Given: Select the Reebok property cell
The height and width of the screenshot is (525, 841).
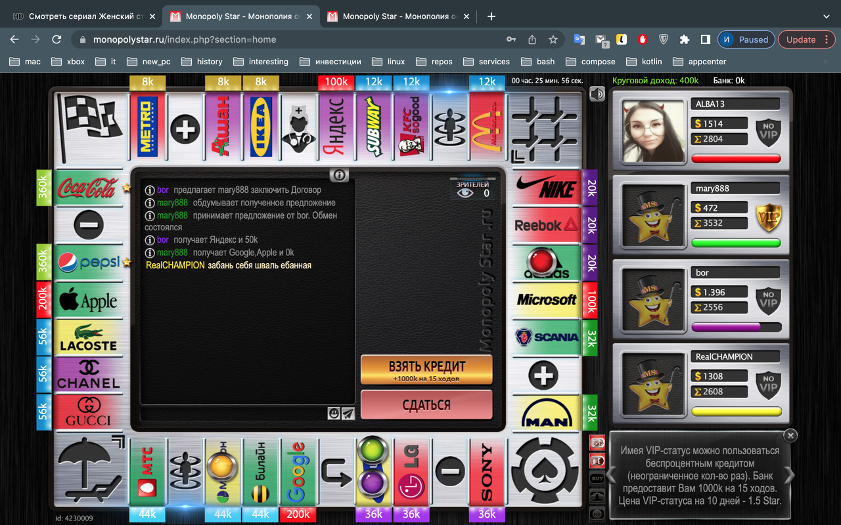Looking at the screenshot, I should click(547, 225).
